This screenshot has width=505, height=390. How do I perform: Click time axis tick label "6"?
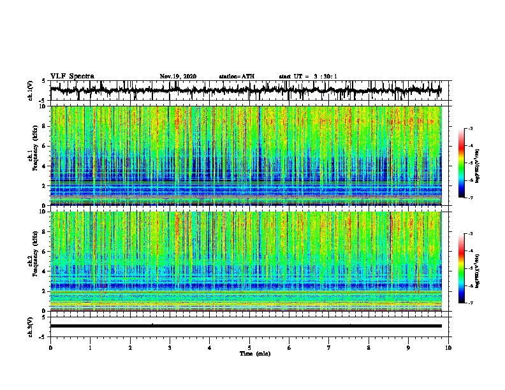[289, 348]
